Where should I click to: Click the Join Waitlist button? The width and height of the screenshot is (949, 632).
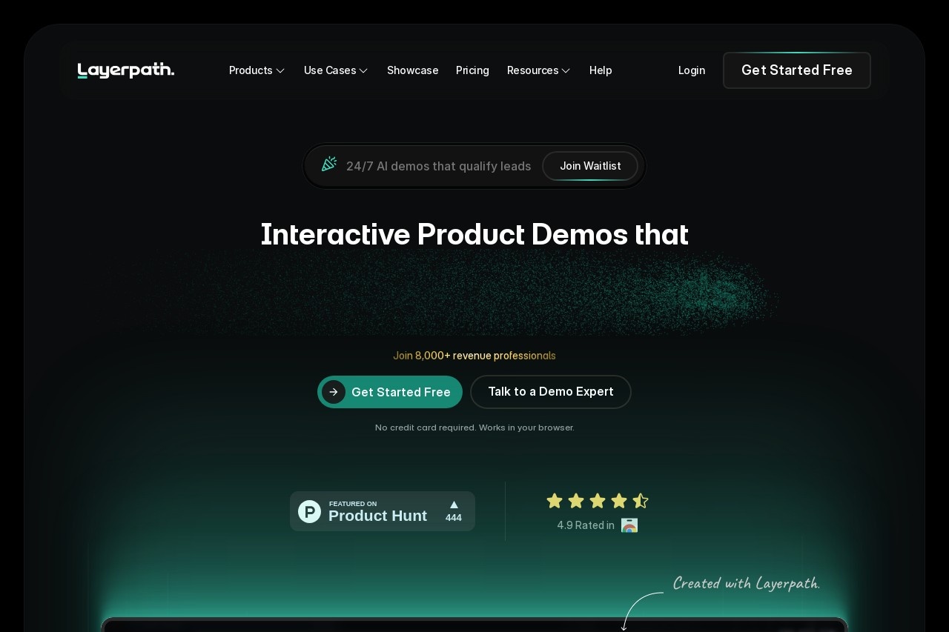click(590, 166)
